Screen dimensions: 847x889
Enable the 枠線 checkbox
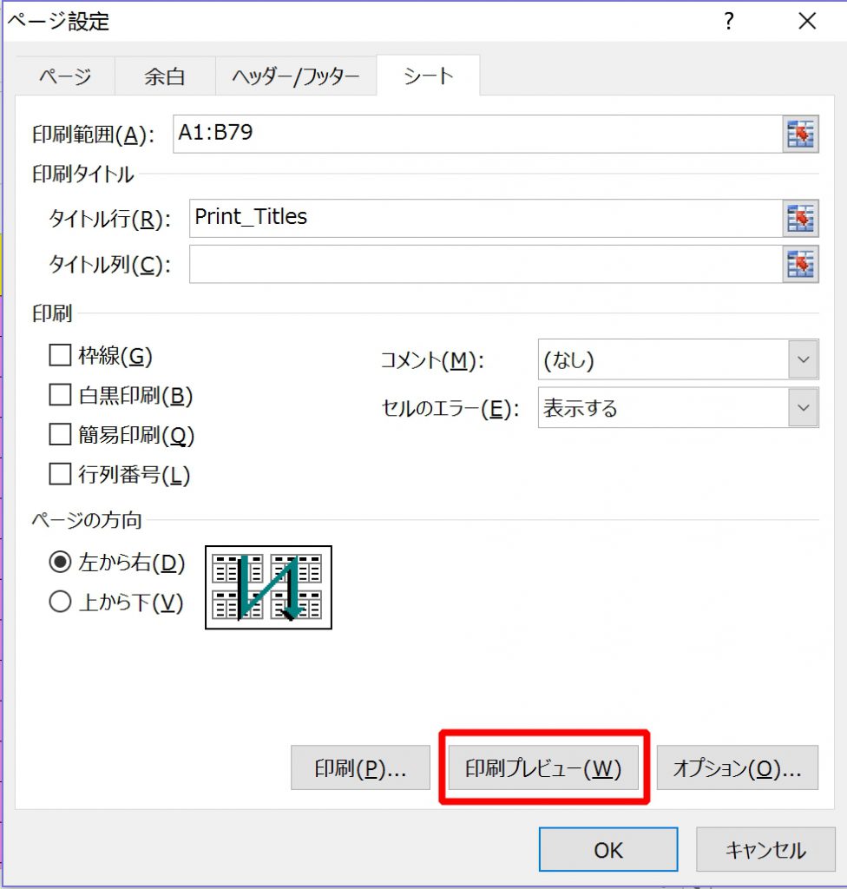(60, 355)
